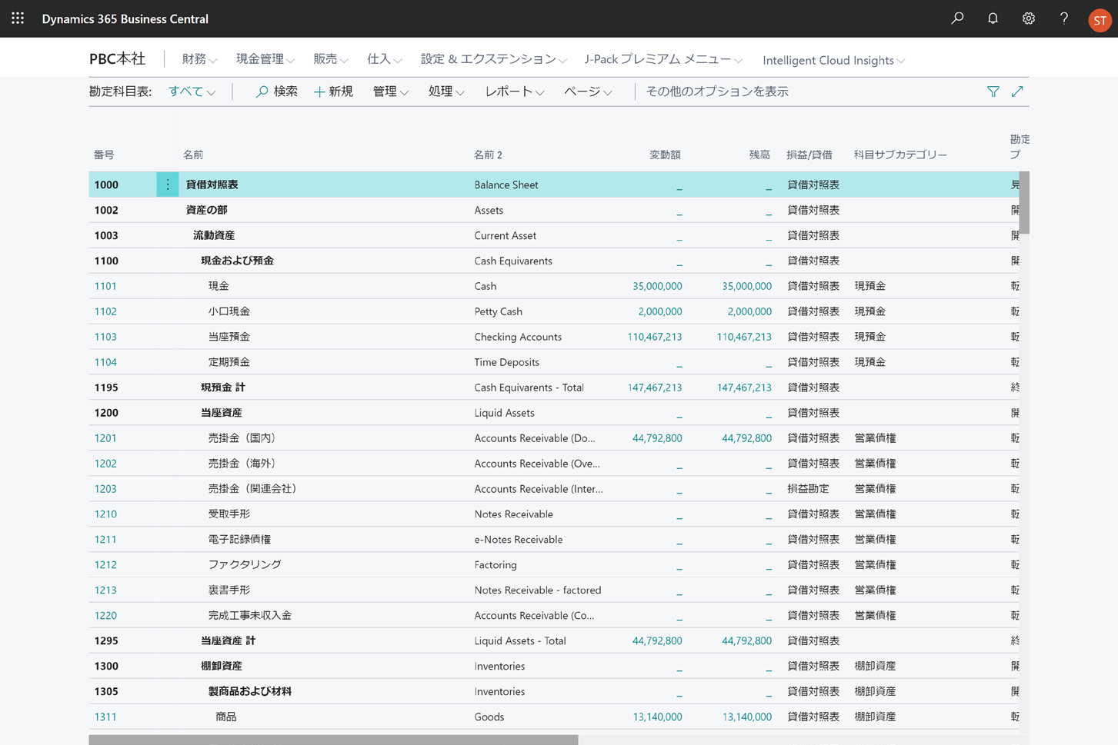Click the 残高 column header
Image resolution: width=1118 pixels, height=745 pixels.
click(759, 155)
